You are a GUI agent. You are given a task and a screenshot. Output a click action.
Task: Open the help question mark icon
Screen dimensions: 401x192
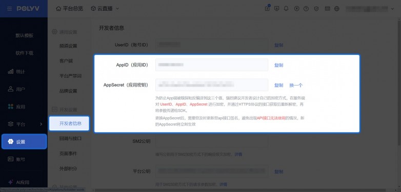306,8
